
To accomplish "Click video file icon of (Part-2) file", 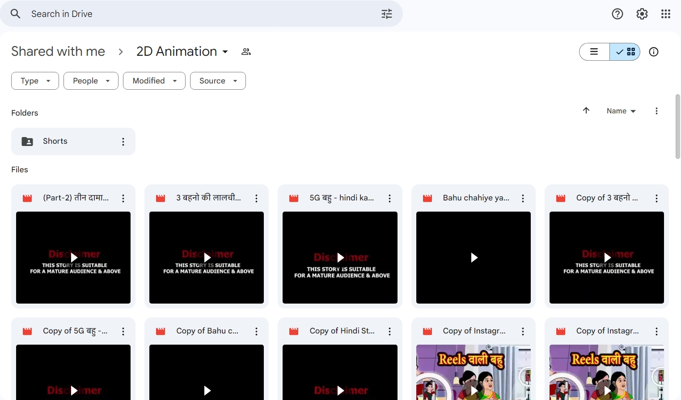I will tap(27, 198).
